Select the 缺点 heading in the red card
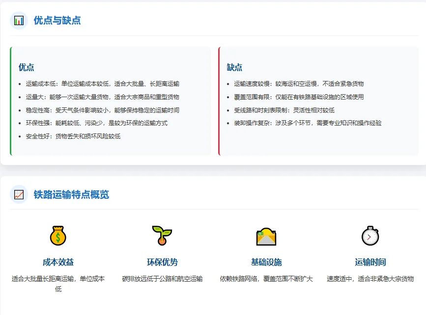Viewport: 426px width, 315px height. [235, 66]
